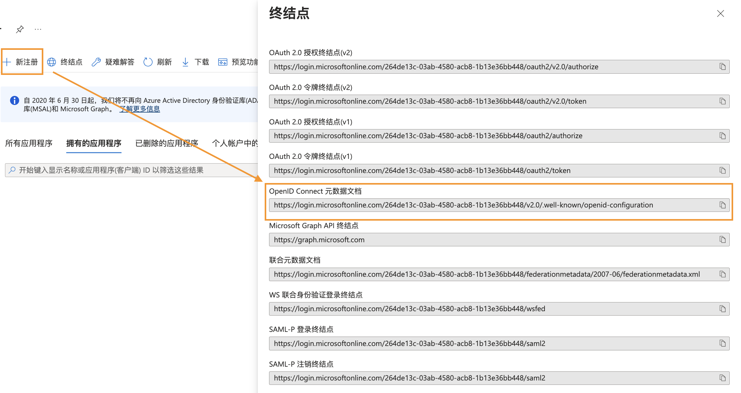Viewport: 741px width, 393px height.
Task: Click the OAuth 2.0 授权终结点(v2) label
Action: 311,53
